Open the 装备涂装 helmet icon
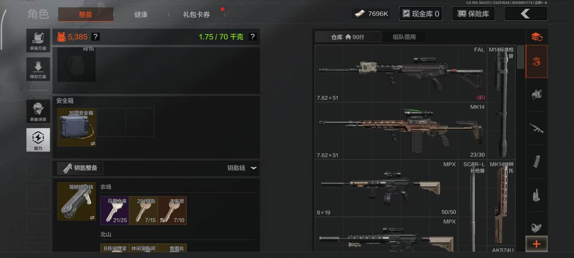Screen dimensions: 574x258 (x=38, y=111)
